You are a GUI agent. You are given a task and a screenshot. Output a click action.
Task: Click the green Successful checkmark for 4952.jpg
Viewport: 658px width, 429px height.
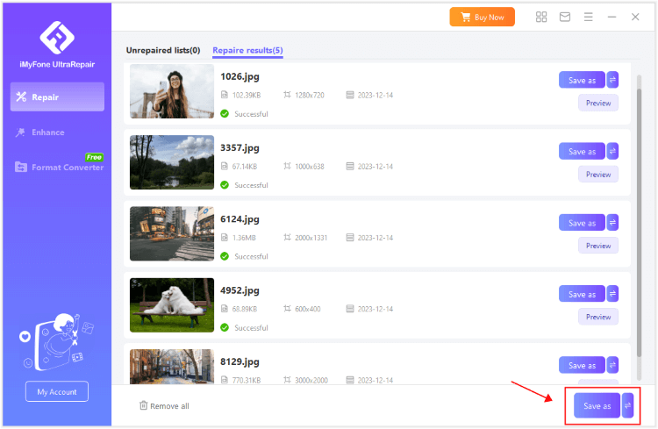(x=225, y=328)
